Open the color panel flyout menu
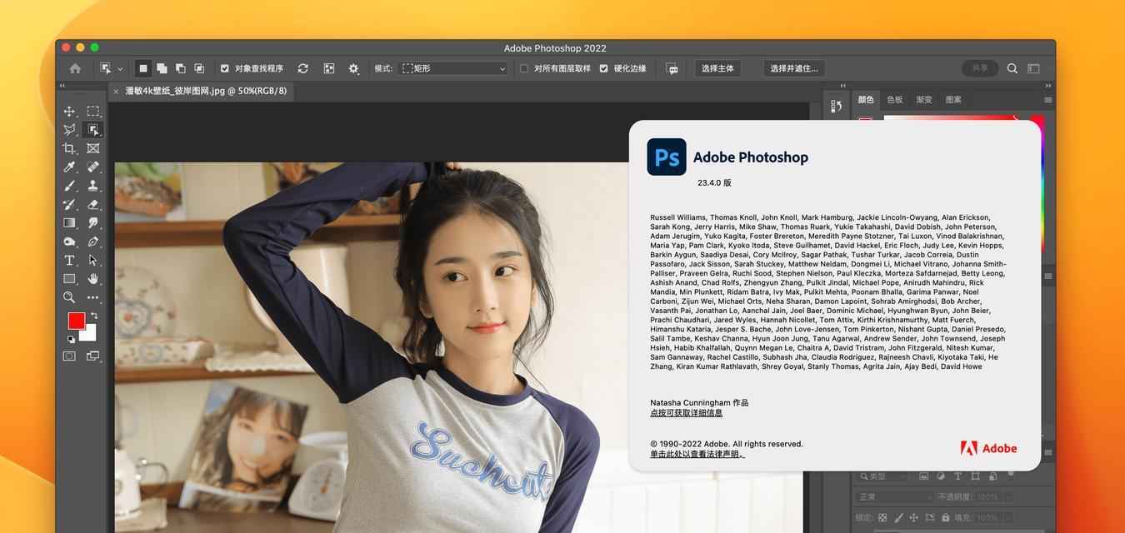Viewport: 1125px width, 533px height. (x=1047, y=100)
